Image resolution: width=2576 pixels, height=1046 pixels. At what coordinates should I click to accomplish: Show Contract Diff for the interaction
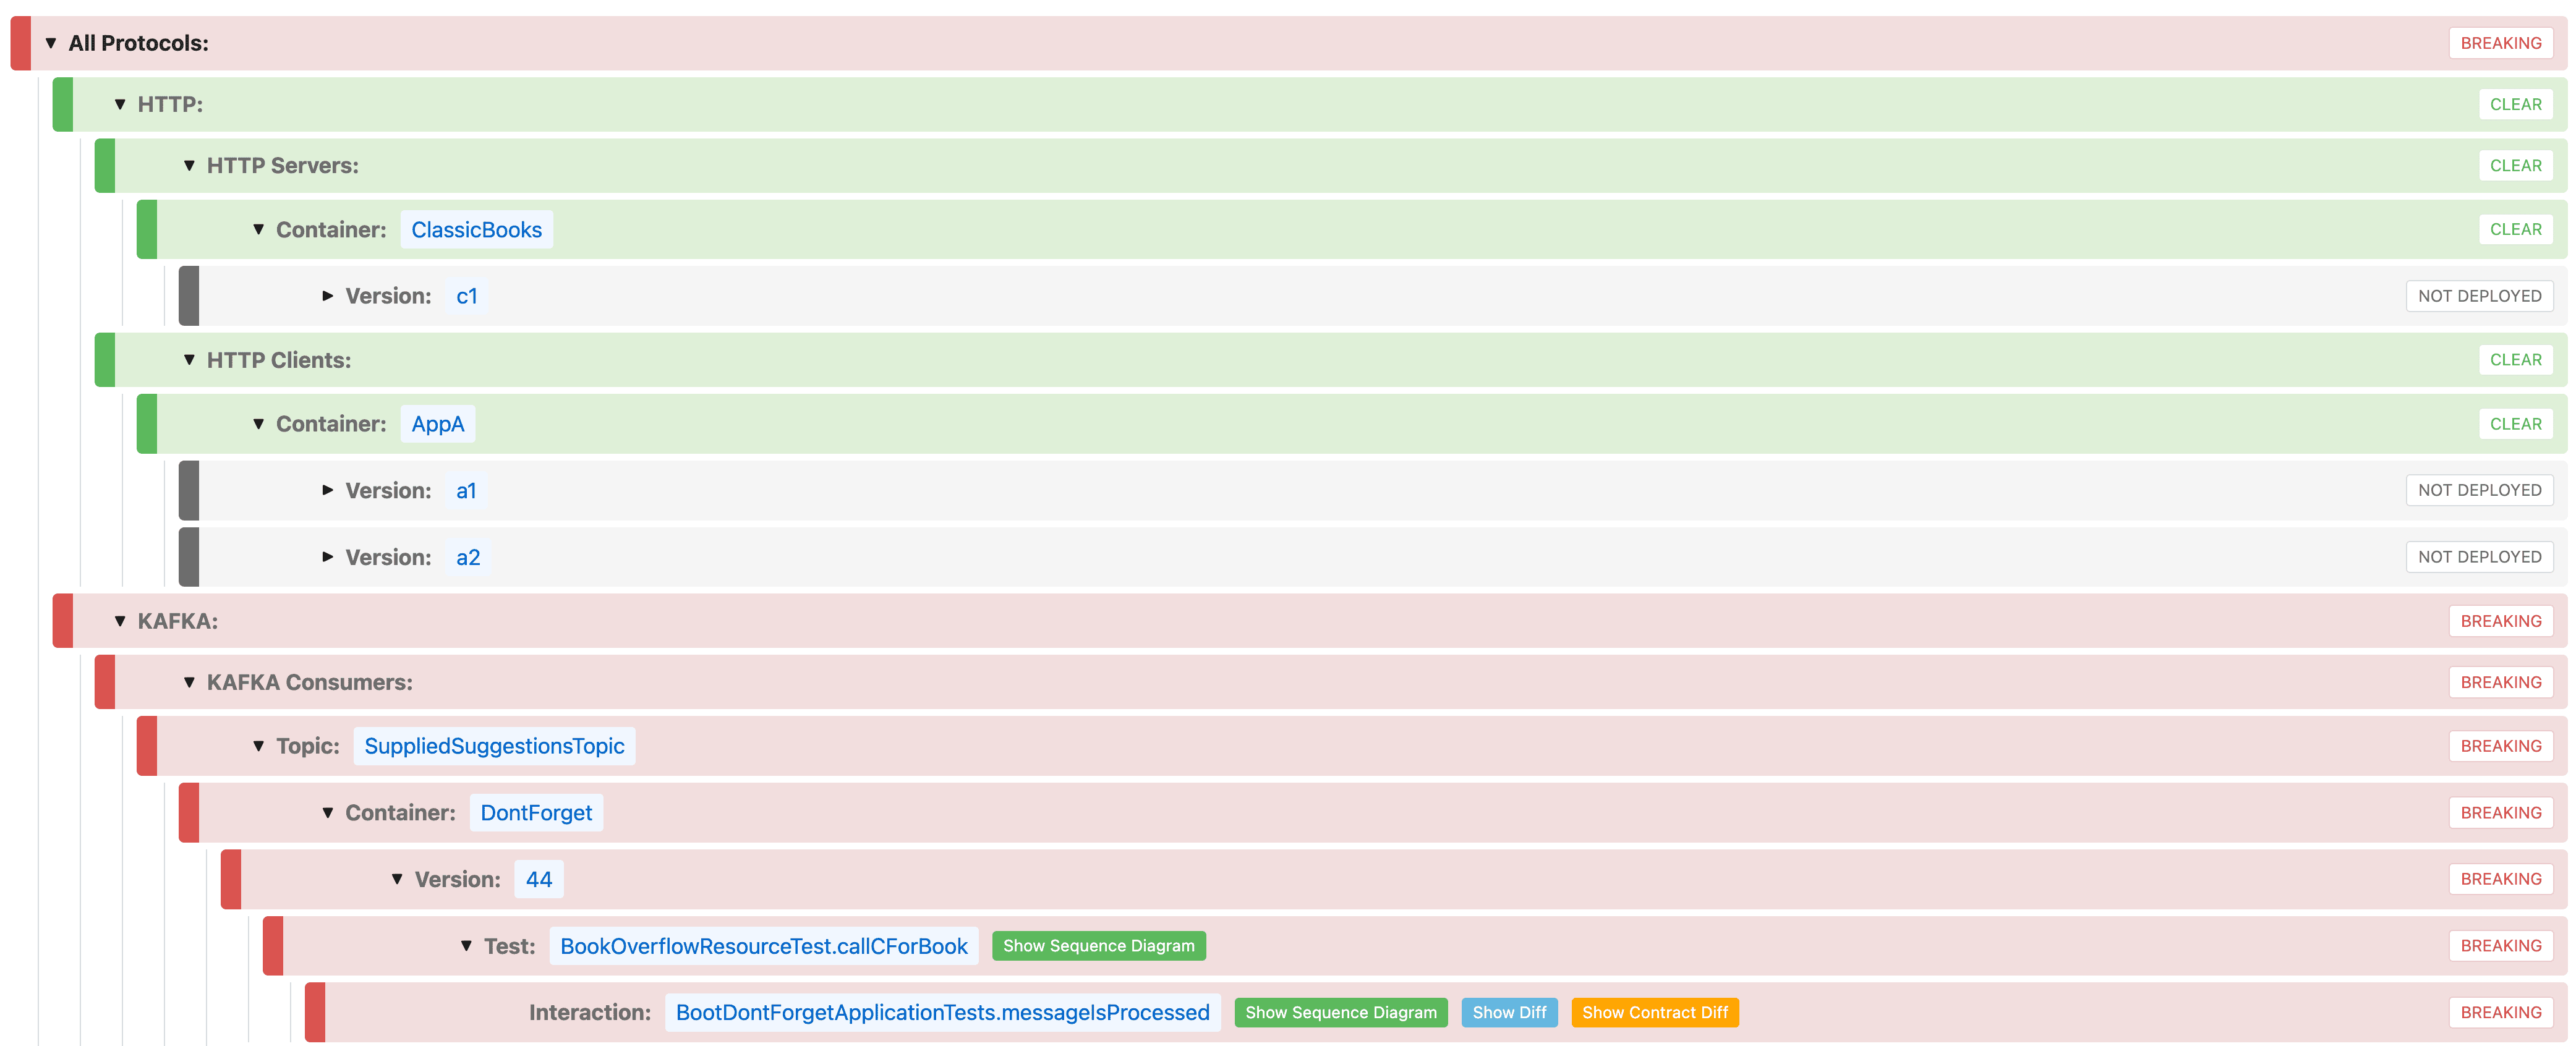tap(1655, 1012)
